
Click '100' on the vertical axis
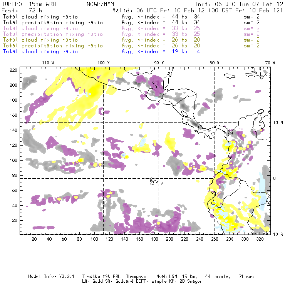coord(13,160)
